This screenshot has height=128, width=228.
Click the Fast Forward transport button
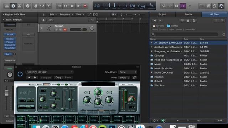[66, 6]
